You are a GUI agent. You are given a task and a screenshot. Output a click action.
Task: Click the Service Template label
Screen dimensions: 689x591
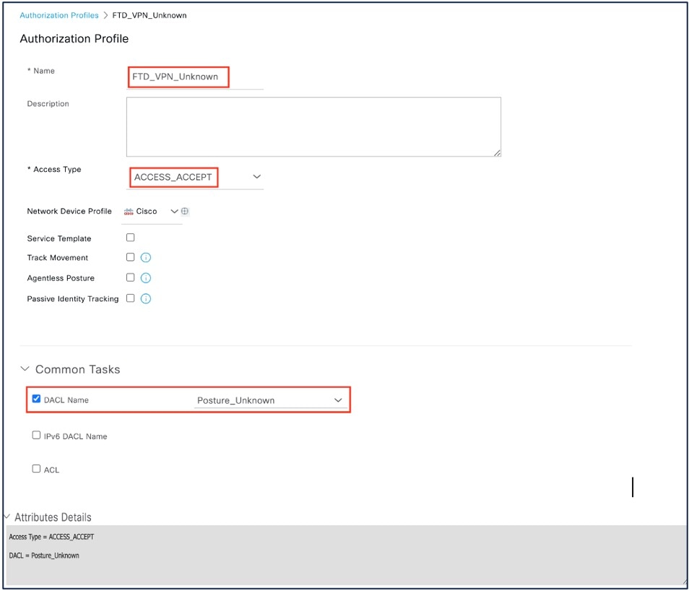point(59,238)
